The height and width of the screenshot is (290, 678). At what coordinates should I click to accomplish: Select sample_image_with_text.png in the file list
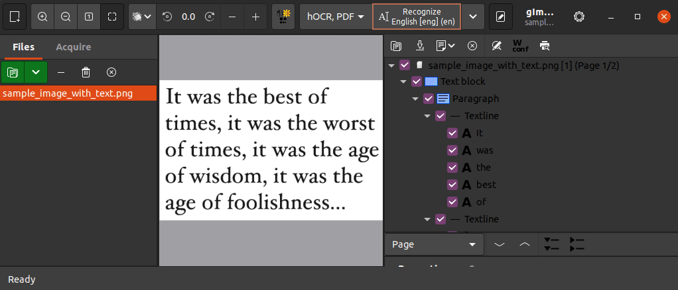[x=78, y=93]
